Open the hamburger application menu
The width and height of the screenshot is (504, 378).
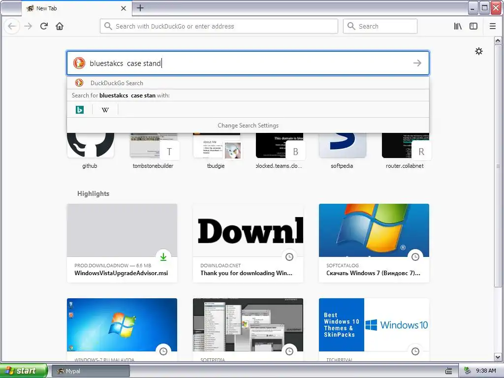(492, 26)
